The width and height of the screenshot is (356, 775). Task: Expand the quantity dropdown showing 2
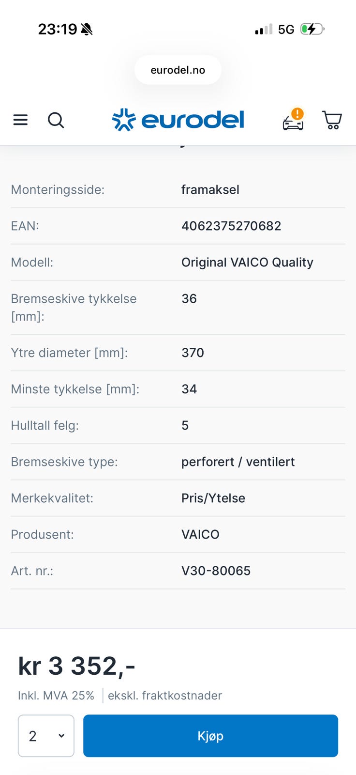tap(46, 736)
